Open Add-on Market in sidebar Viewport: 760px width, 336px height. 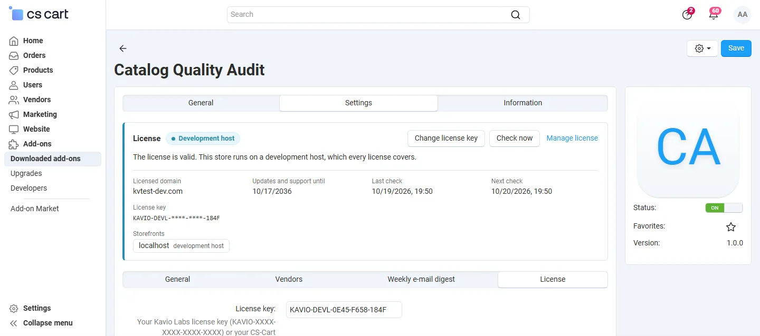click(35, 209)
